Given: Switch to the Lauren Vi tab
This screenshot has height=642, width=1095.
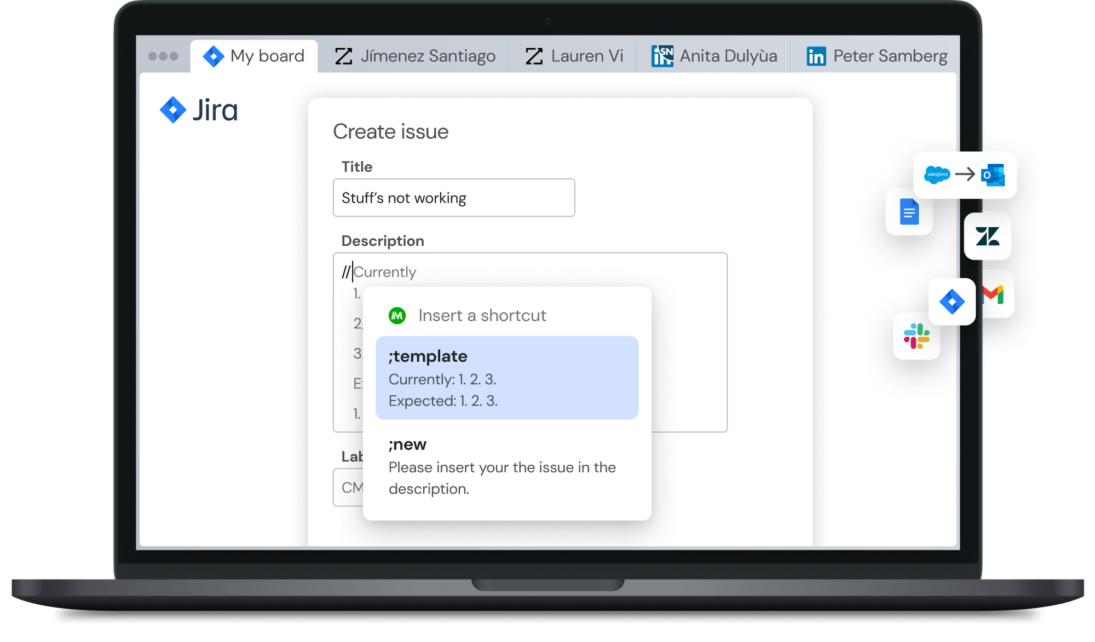Looking at the screenshot, I should tap(572, 55).
